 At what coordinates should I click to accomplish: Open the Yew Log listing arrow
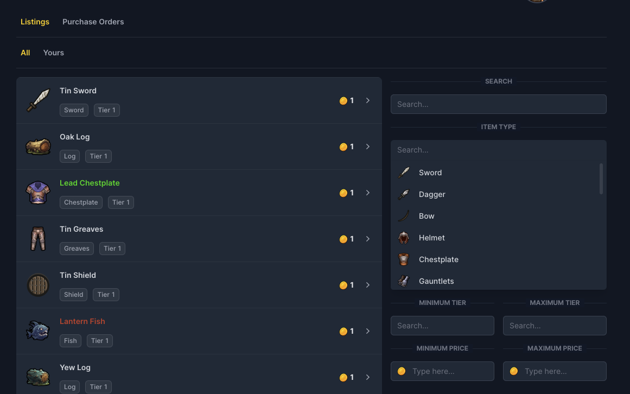click(368, 377)
